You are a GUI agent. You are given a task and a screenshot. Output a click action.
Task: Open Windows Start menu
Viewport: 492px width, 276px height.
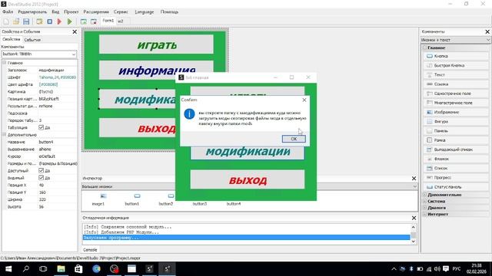pos(8,269)
